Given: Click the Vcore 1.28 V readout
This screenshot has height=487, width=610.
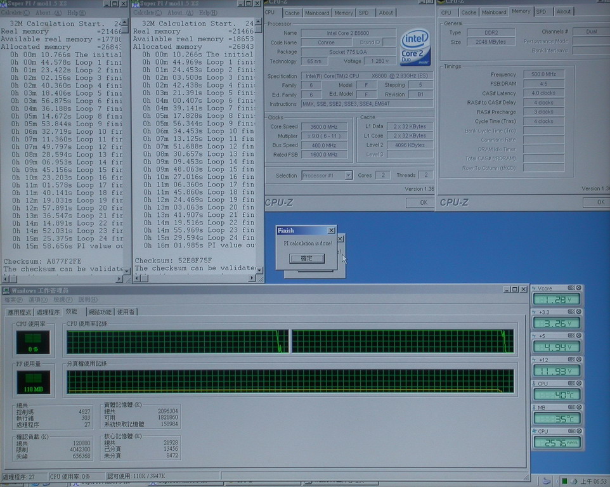Looking at the screenshot, I should 557,299.
